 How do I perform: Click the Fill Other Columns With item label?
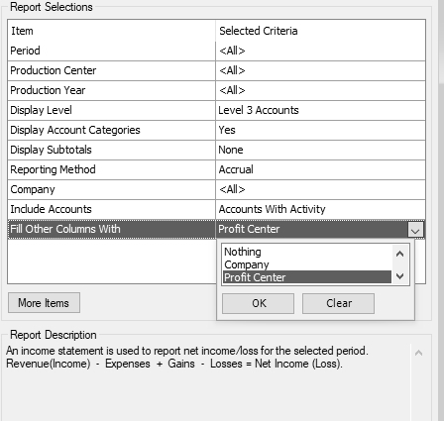click(x=65, y=229)
